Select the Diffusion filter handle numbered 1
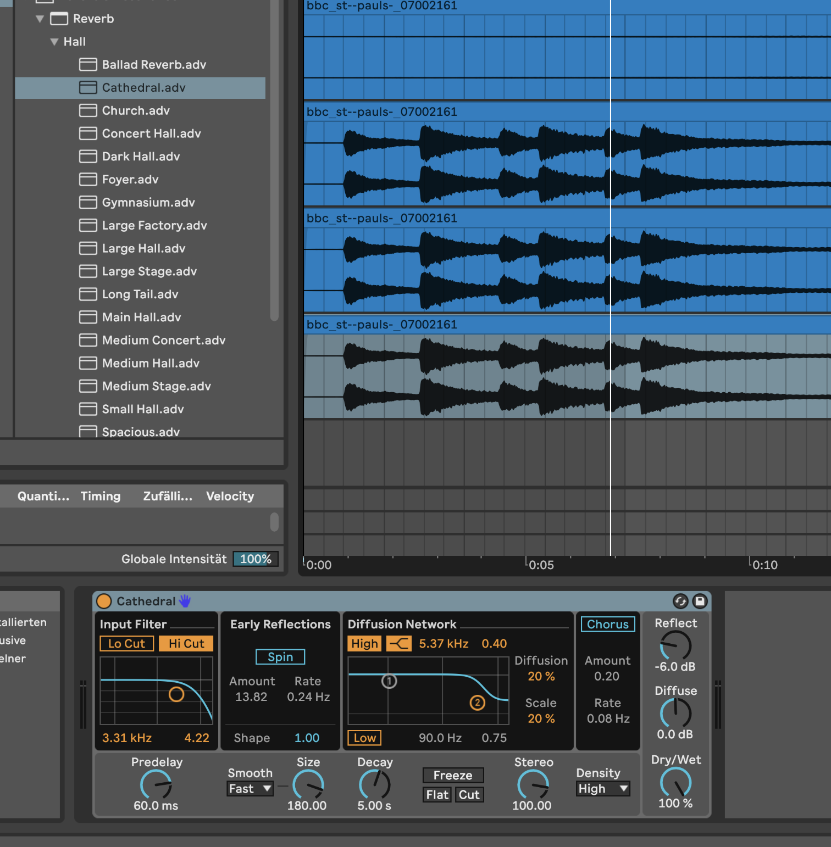Viewport: 831px width, 847px height. tap(389, 681)
